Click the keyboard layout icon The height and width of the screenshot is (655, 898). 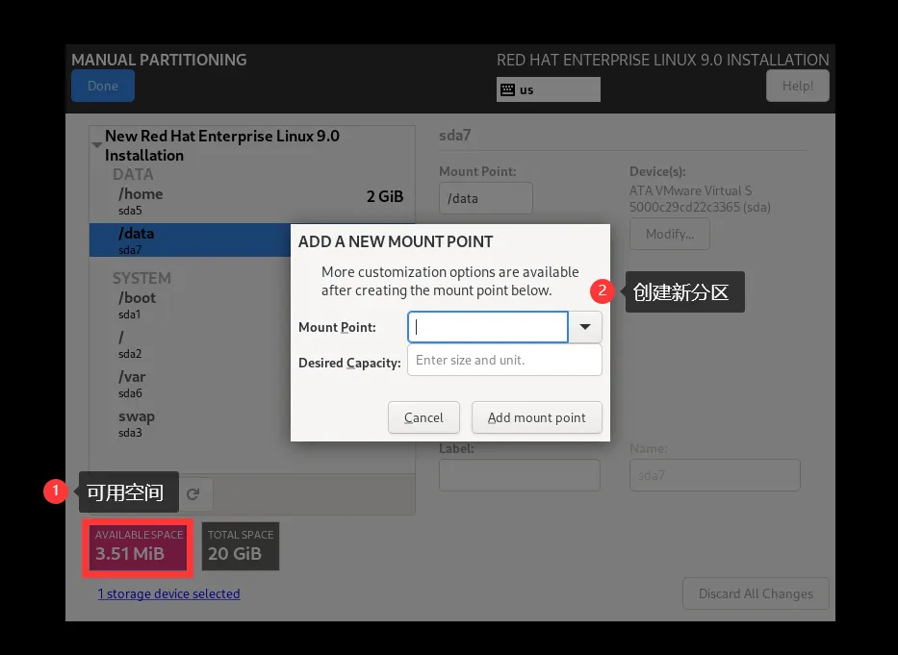pyautogui.click(x=507, y=89)
